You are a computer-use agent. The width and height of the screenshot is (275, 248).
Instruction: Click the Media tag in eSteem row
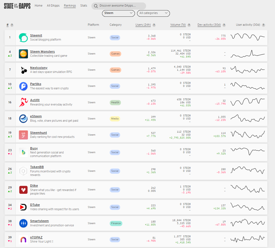pyautogui.click(x=115, y=119)
